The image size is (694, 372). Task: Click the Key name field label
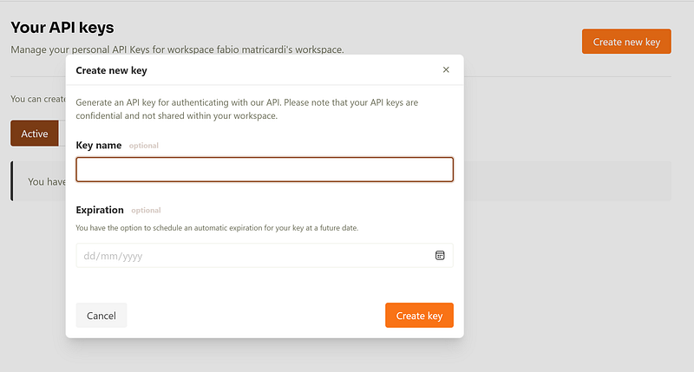click(x=99, y=145)
